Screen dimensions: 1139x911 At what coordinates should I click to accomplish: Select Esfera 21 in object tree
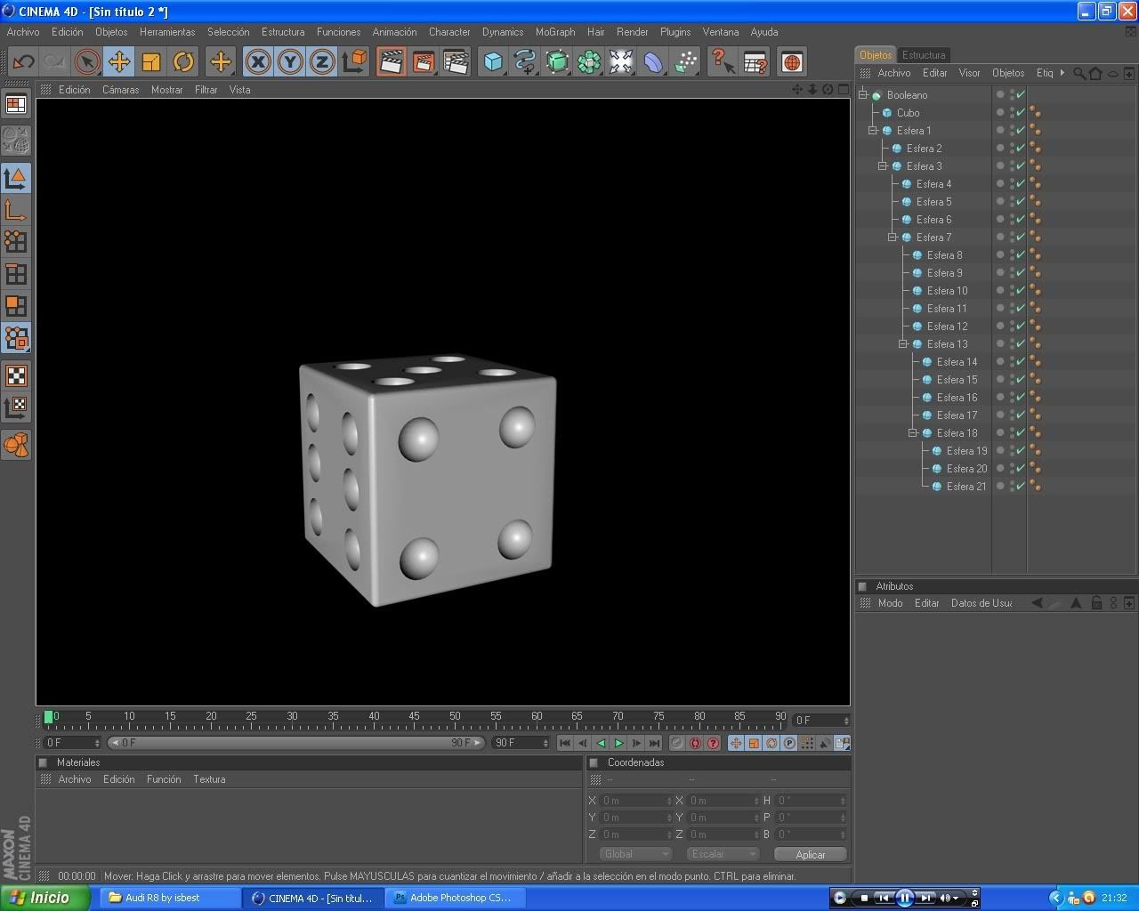965,486
